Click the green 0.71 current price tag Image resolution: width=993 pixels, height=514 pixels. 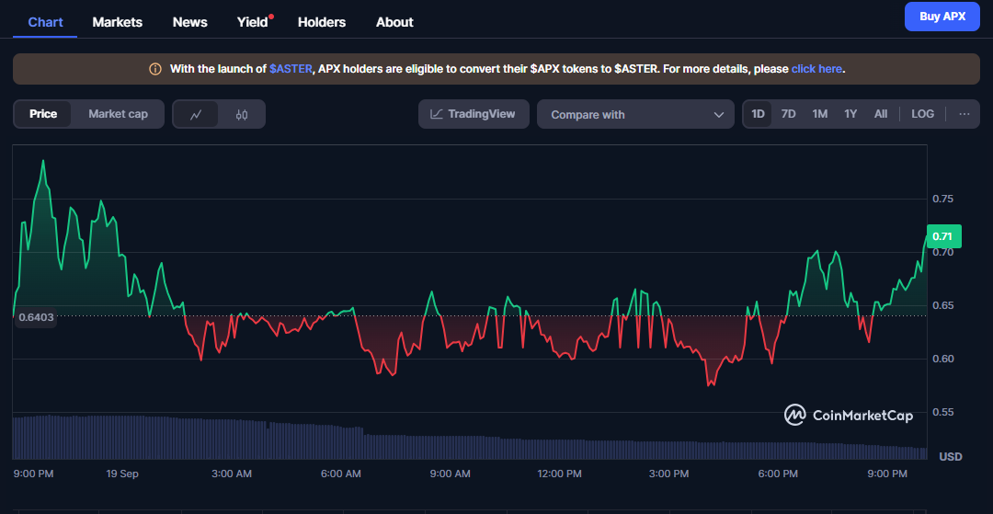pyautogui.click(x=942, y=236)
